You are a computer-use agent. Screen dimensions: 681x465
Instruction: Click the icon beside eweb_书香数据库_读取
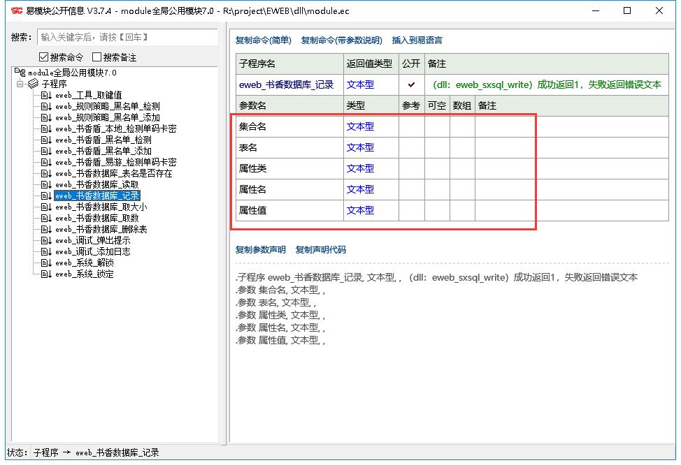[x=46, y=184]
